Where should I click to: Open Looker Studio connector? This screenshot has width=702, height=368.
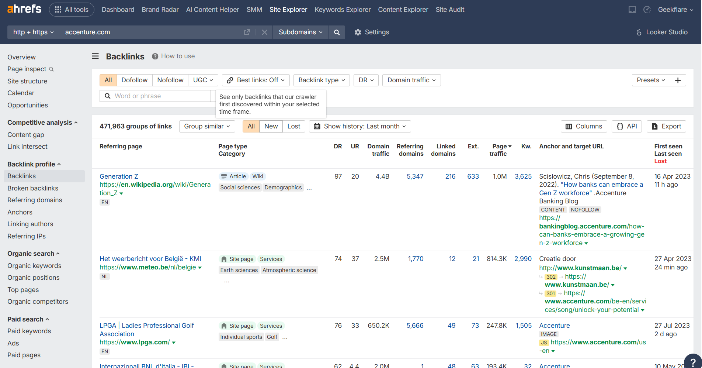pyautogui.click(x=662, y=32)
